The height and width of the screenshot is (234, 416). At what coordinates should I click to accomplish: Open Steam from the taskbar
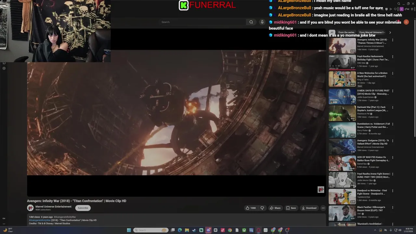click(x=194, y=230)
